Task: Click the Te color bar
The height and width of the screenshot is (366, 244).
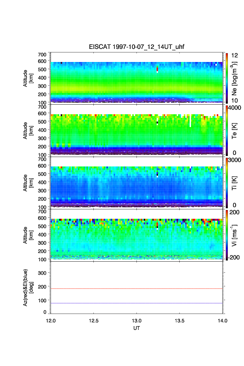Action: tap(227, 130)
